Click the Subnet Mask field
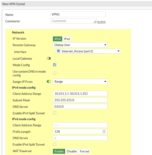 pos(80,100)
